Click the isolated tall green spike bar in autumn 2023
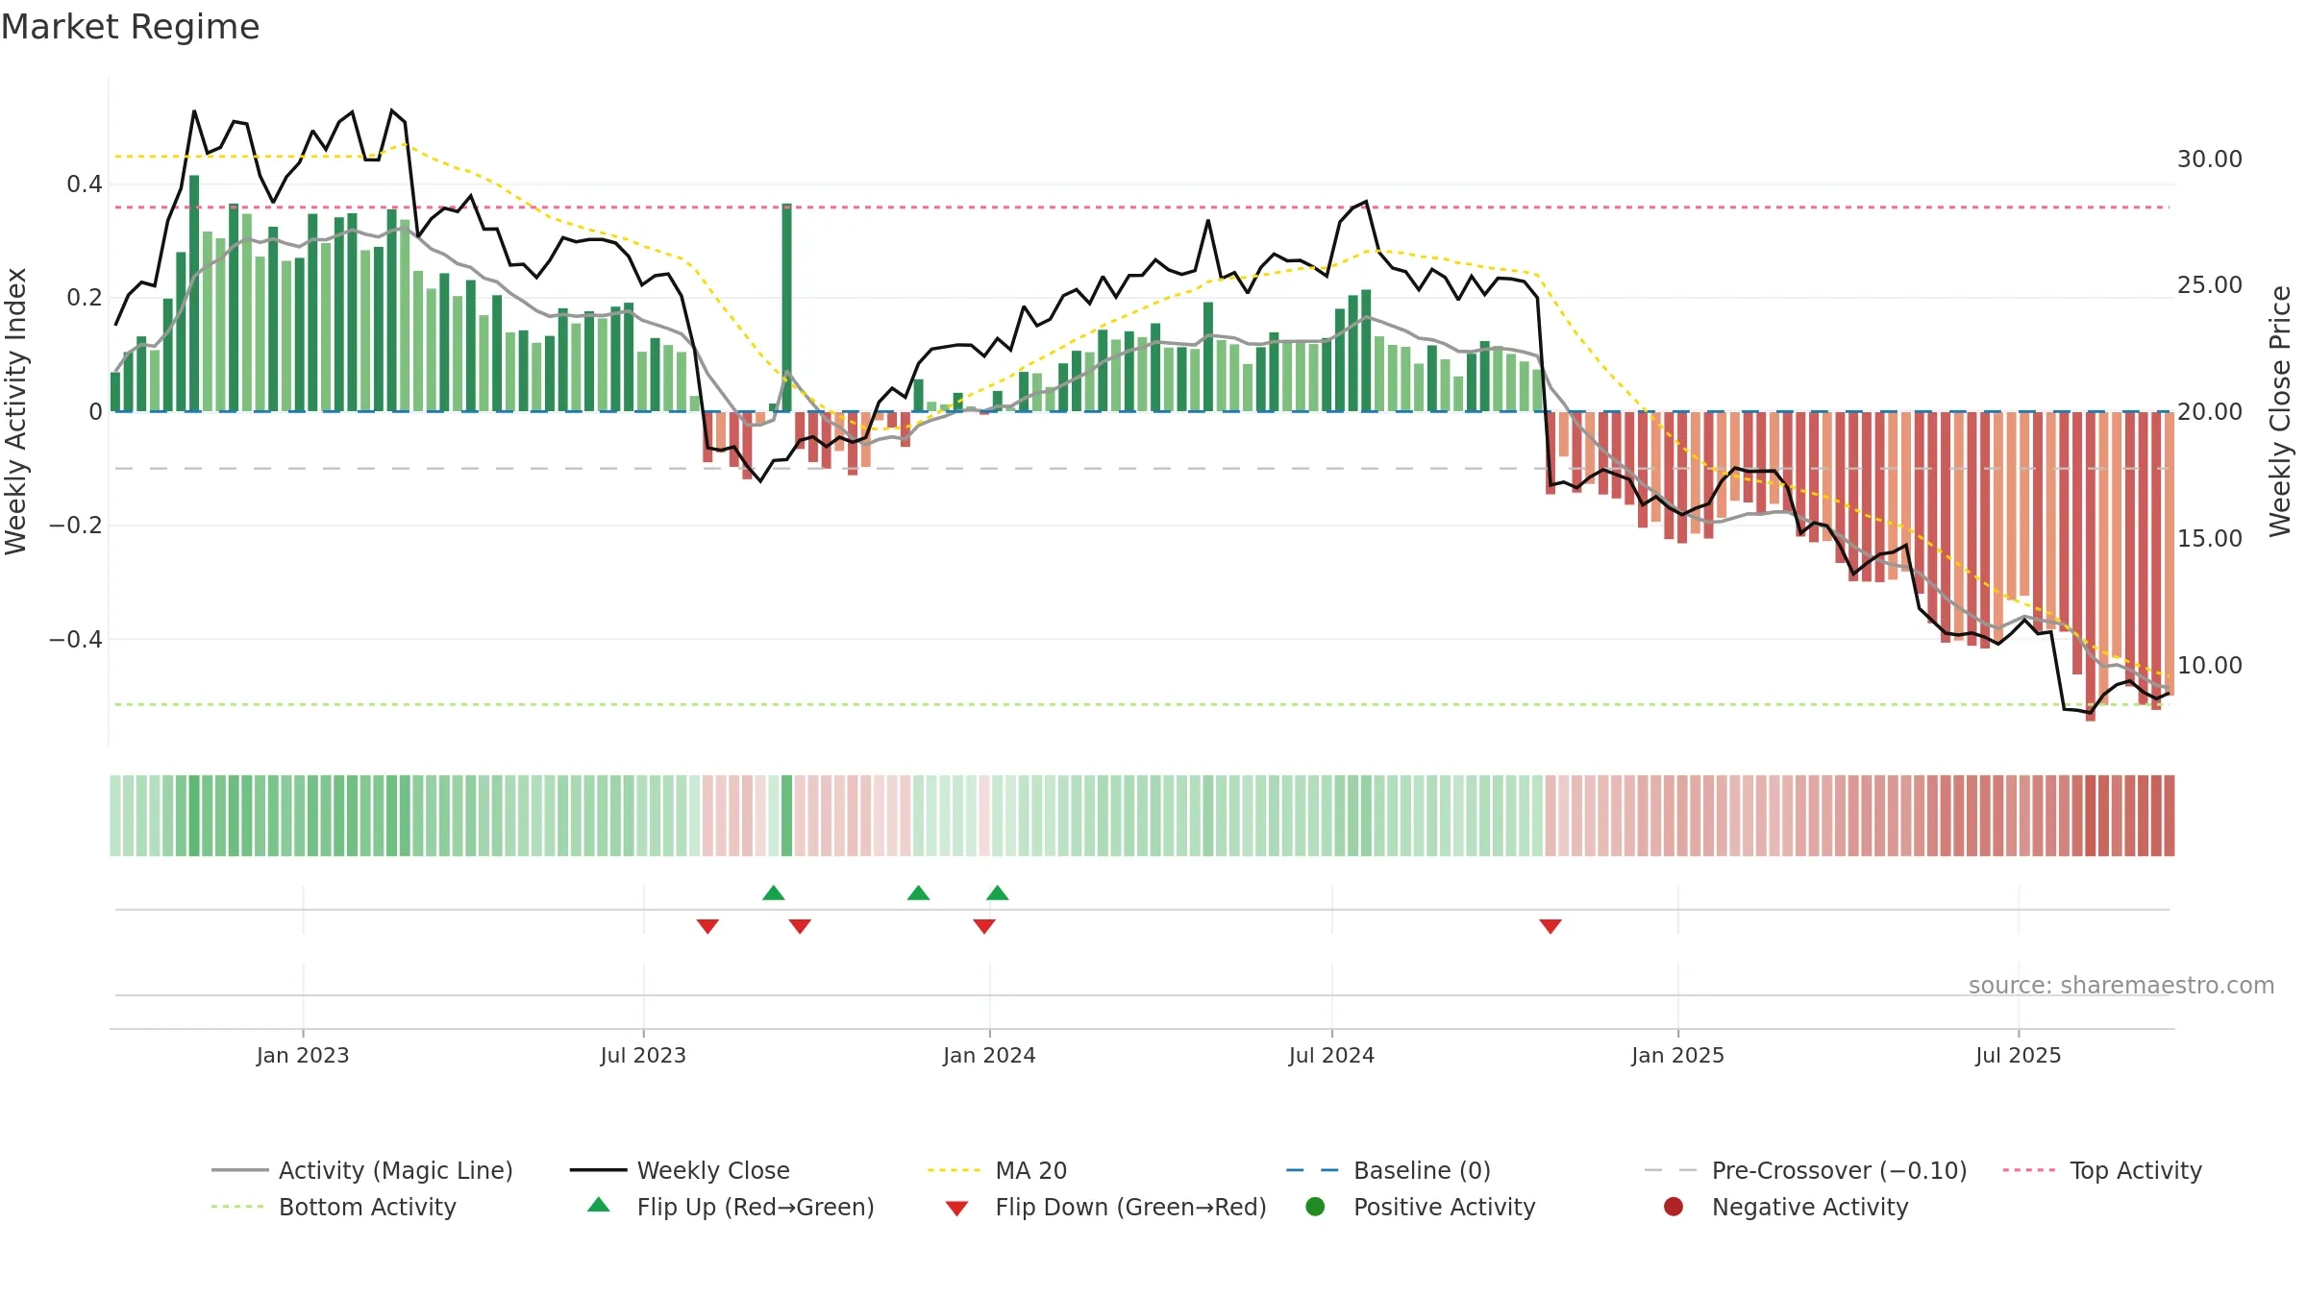This screenshot has height=1297, width=2307. coord(786,307)
